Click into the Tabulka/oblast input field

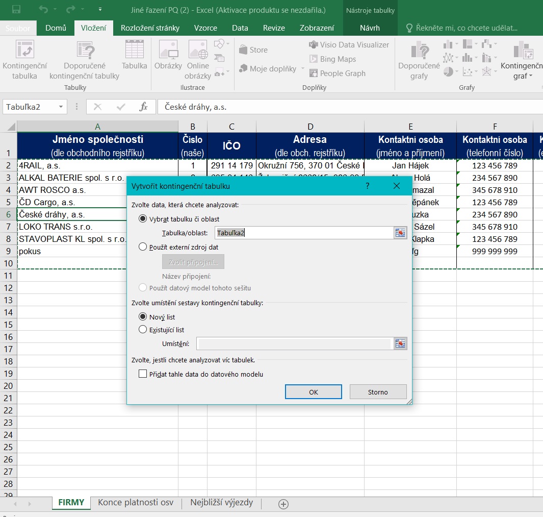point(303,233)
